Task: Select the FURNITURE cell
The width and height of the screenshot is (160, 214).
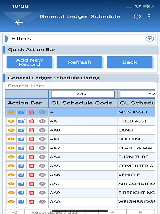Action: [136, 157]
